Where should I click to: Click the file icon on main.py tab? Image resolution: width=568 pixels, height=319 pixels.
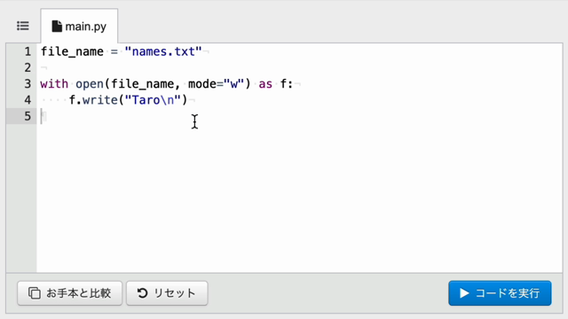tap(57, 26)
